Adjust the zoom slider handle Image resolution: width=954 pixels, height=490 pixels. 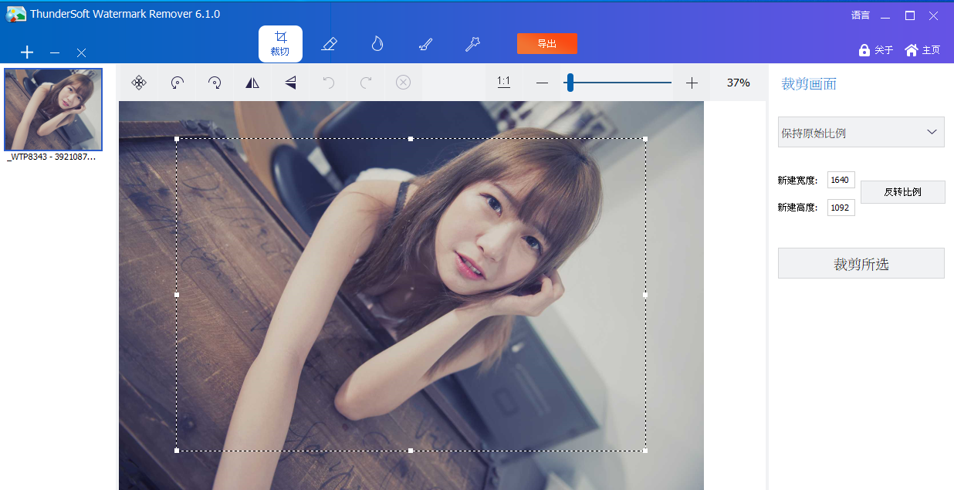point(570,83)
